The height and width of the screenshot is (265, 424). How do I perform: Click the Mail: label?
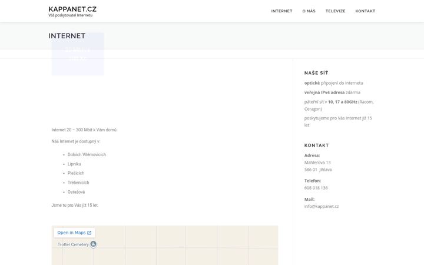click(x=309, y=199)
